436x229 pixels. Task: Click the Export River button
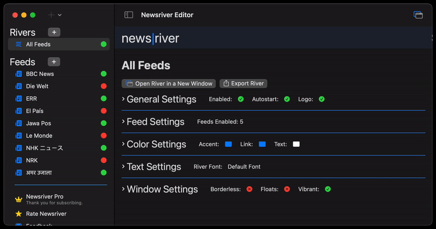click(x=243, y=84)
